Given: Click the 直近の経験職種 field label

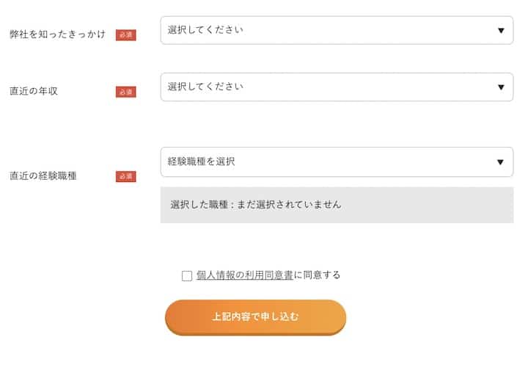Looking at the screenshot, I should (43, 176).
